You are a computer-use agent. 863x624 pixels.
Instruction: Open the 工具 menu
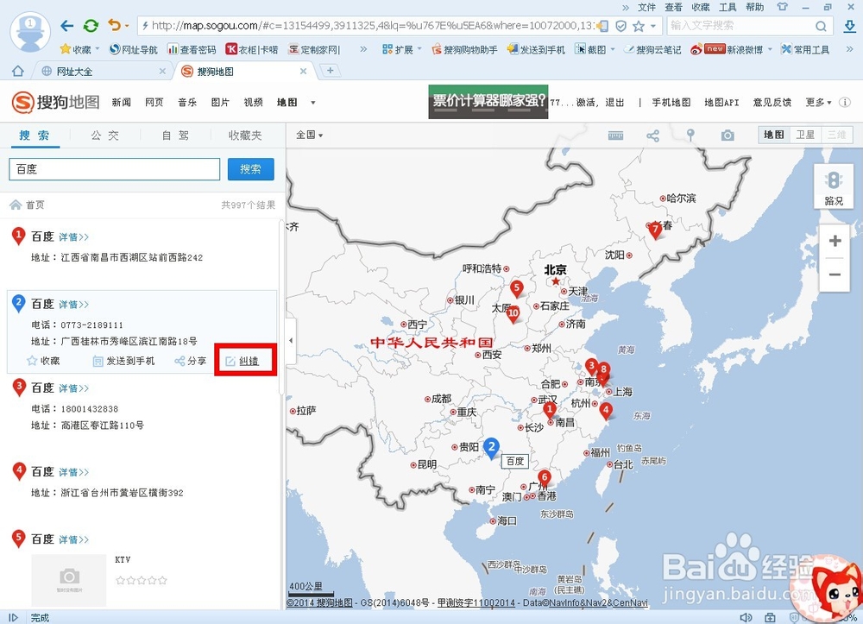728,7
